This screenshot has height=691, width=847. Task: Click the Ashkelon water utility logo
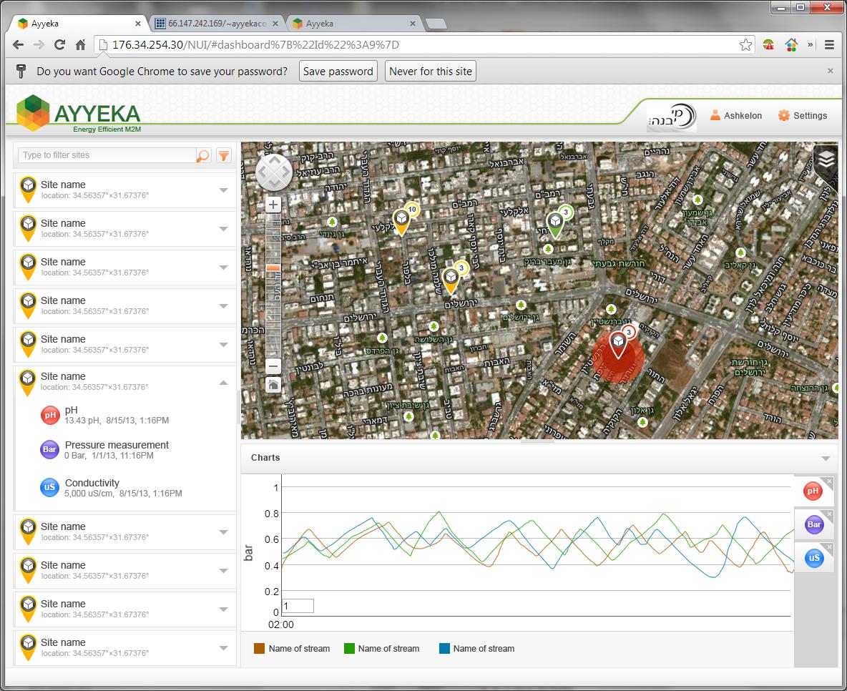point(672,116)
